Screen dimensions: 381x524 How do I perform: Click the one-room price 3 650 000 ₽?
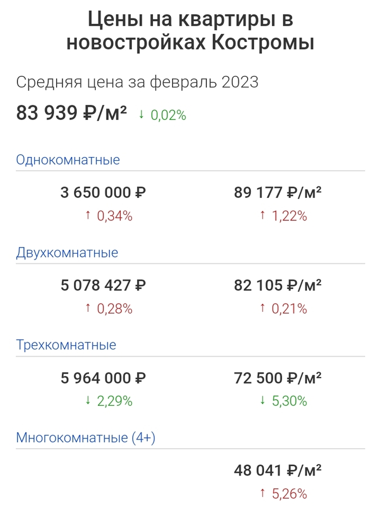(103, 192)
